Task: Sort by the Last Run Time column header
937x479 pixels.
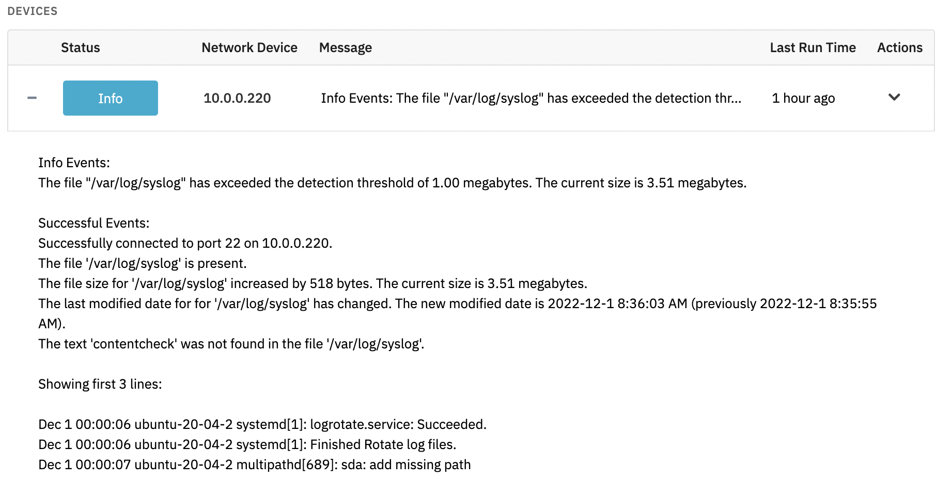Action: (813, 47)
